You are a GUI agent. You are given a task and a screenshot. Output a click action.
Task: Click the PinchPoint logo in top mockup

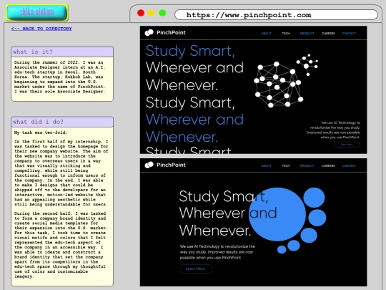tap(165, 32)
